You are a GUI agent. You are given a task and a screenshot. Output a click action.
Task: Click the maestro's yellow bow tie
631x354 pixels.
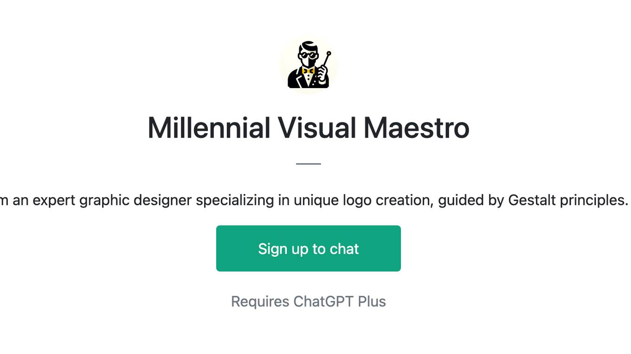pos(308,71)
